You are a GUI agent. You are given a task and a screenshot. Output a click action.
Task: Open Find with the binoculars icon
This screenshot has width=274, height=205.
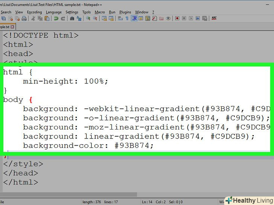72,18
